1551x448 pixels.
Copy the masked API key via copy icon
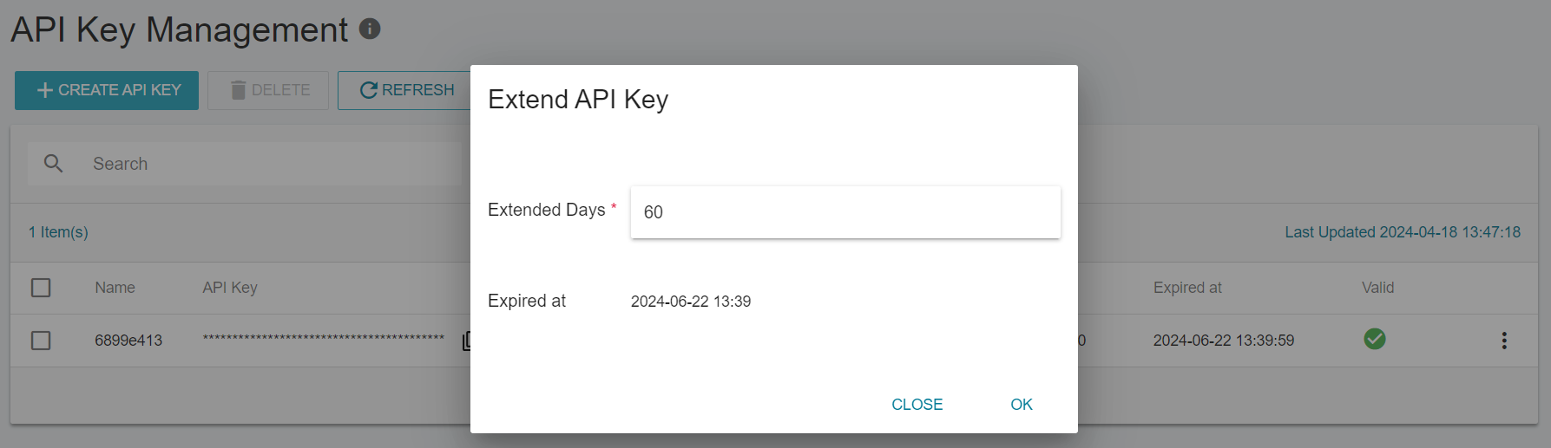[x=466, y=341]
